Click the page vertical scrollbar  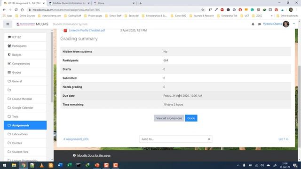(300, 107)
